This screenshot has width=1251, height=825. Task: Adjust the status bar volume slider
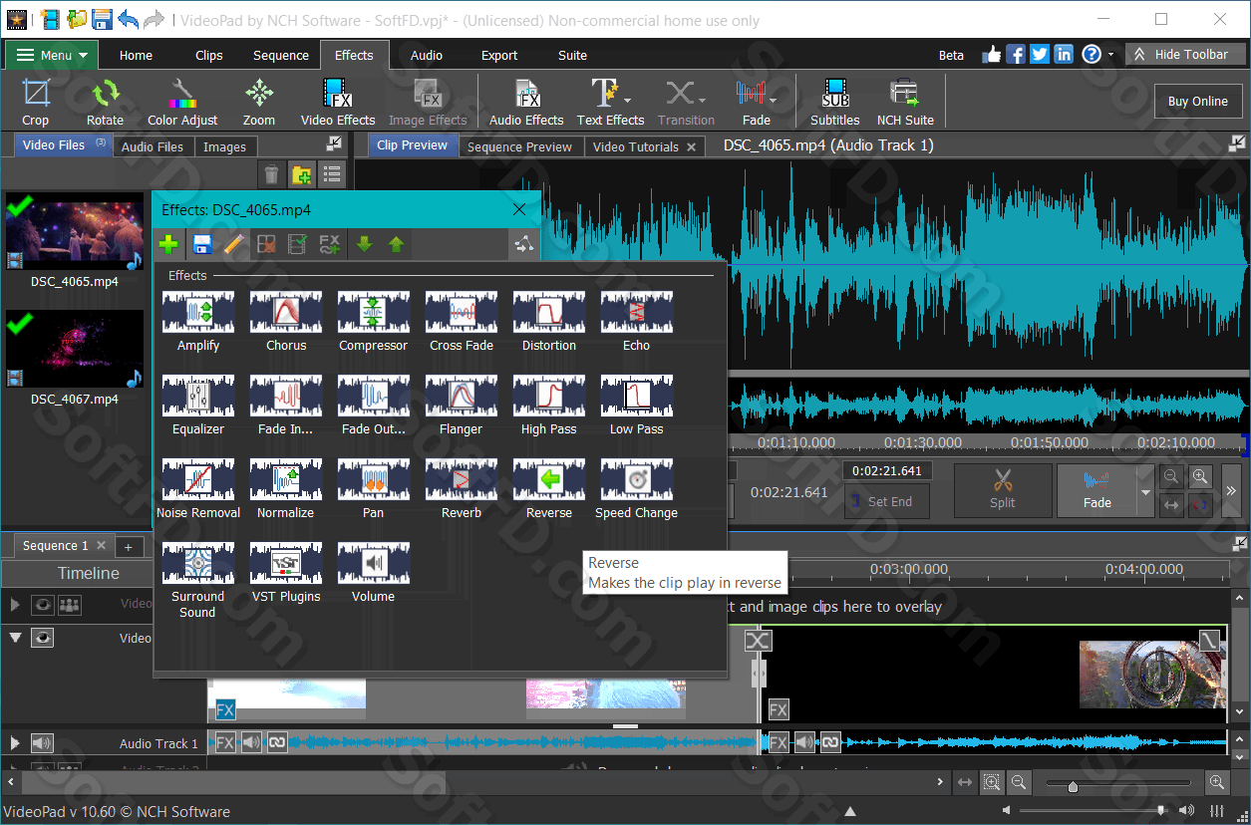(x=1162, y=810)
